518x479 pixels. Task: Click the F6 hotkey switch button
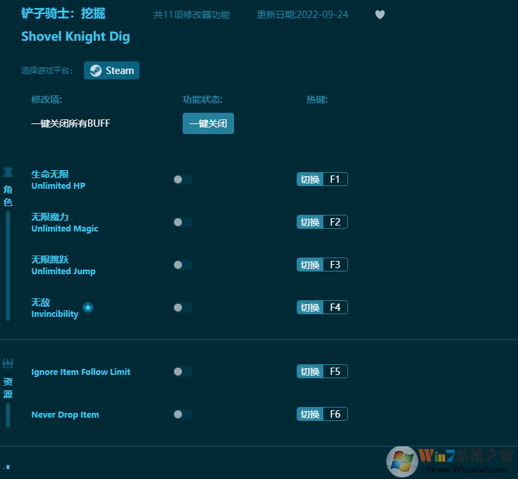tap(322, 414)
